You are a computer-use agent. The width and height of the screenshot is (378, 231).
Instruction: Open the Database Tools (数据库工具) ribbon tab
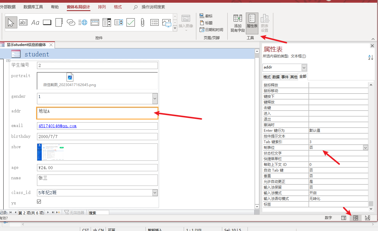33,7
